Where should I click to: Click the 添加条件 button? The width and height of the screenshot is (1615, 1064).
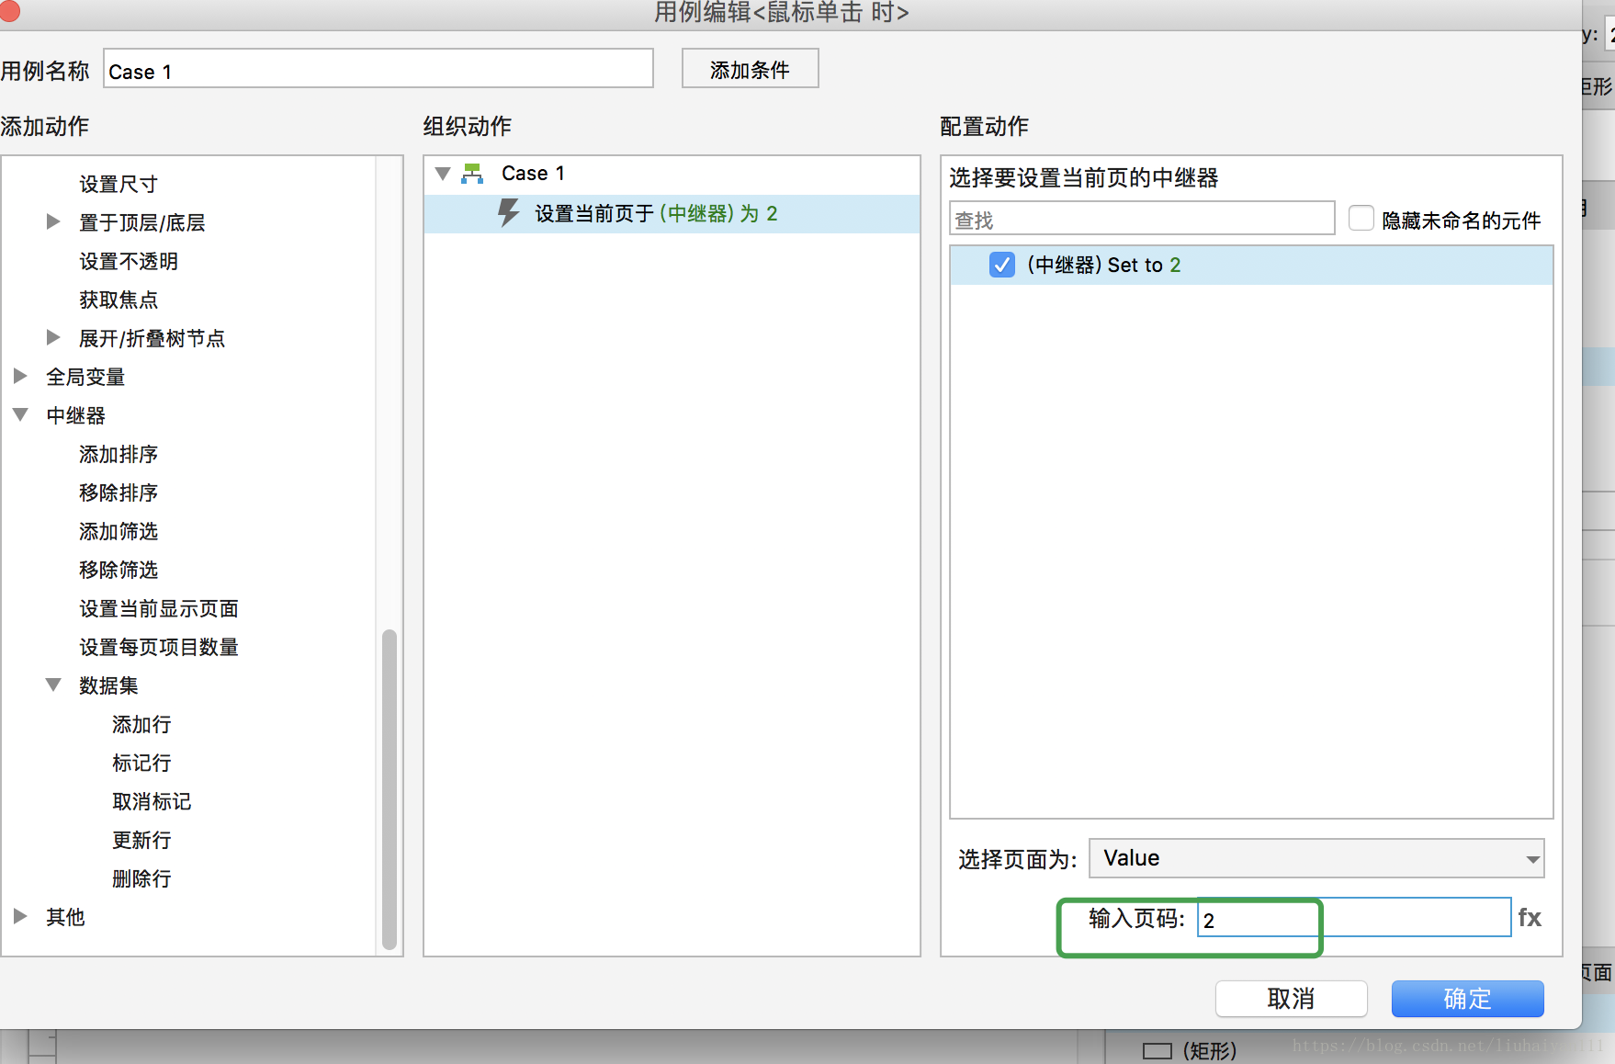click(x=750, y=69)
